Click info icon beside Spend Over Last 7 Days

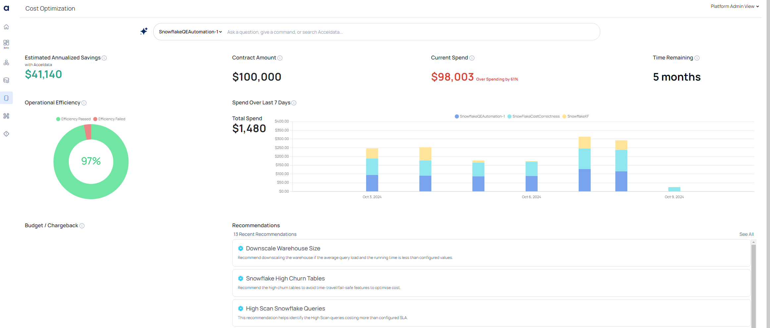click(x=294, y=103)
